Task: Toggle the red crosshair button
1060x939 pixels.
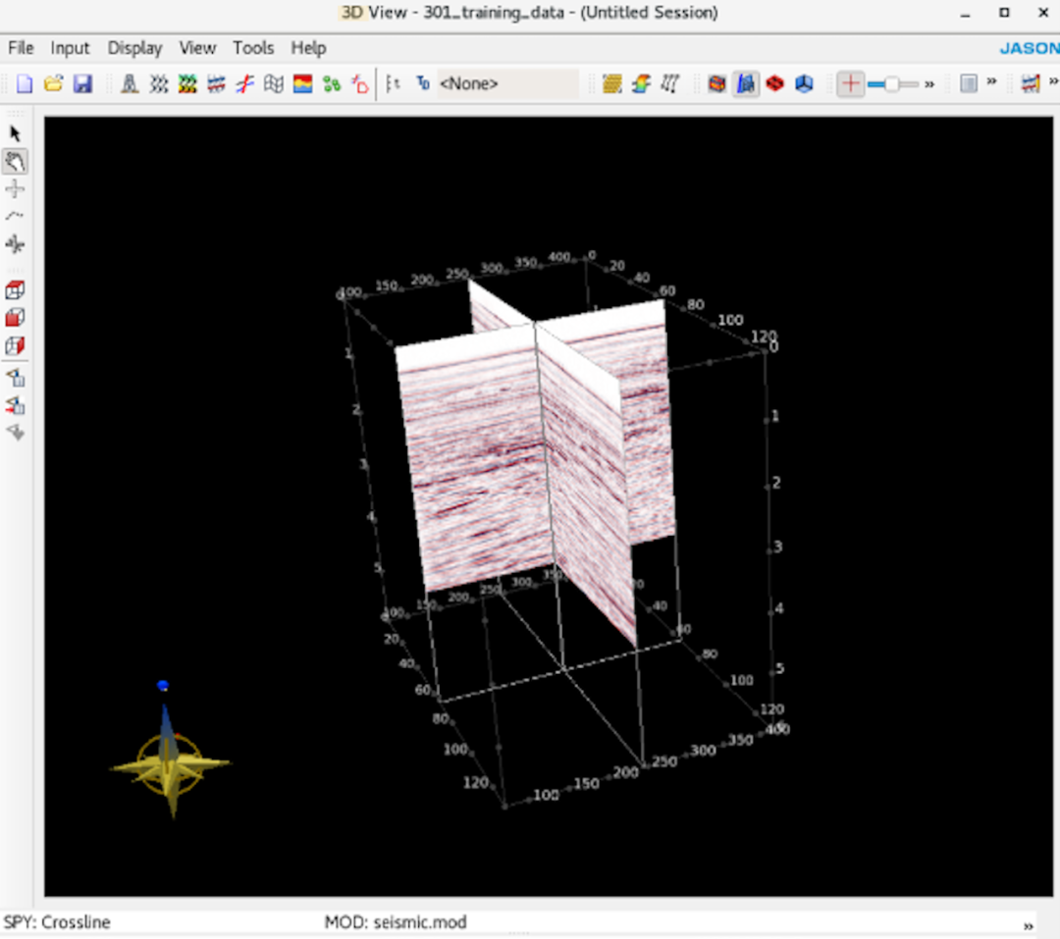Action: click(x=850, y=84)
